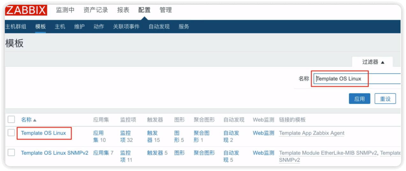Click the 模板 page heading
The image size is (406, 171).
tap(14, 44)
